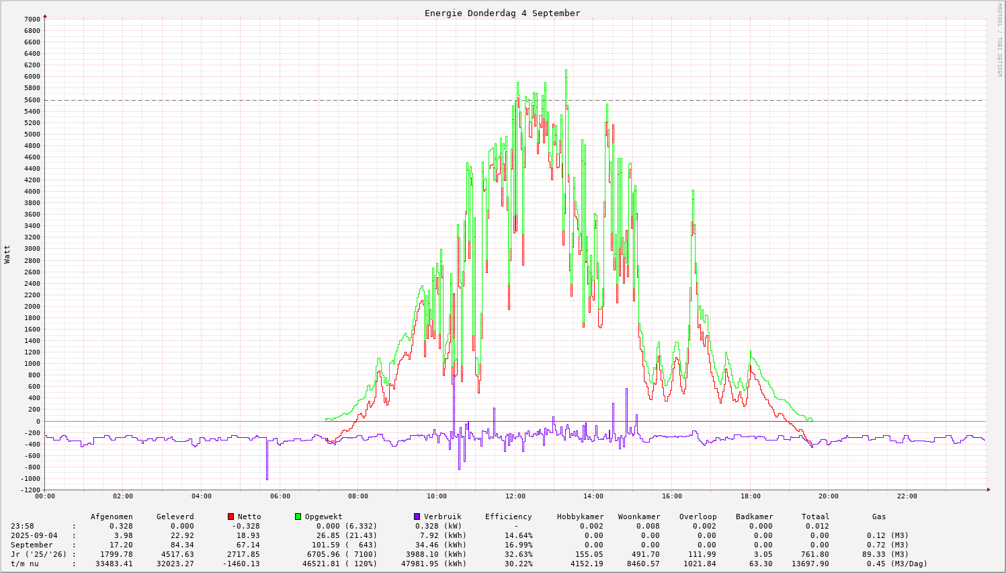The image size is (1006, 573).
Task: Select the Geleverd column header
Action: pos(175,517)
